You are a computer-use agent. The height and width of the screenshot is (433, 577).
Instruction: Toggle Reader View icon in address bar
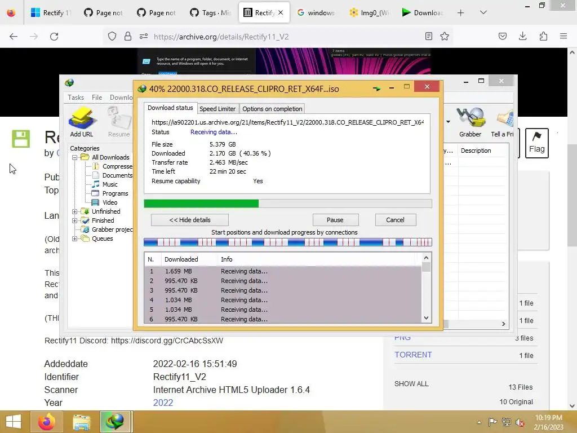pyautogui.click(x=428, y=36)
